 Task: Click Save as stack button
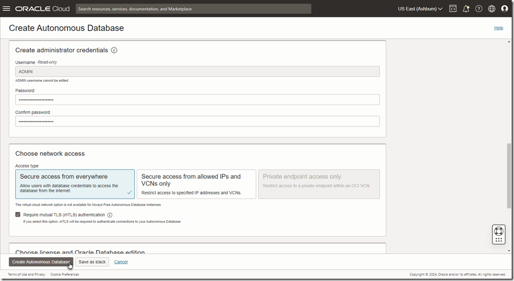(x=92, y=262)
